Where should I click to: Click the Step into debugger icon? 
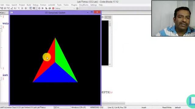tap(8, 8)
